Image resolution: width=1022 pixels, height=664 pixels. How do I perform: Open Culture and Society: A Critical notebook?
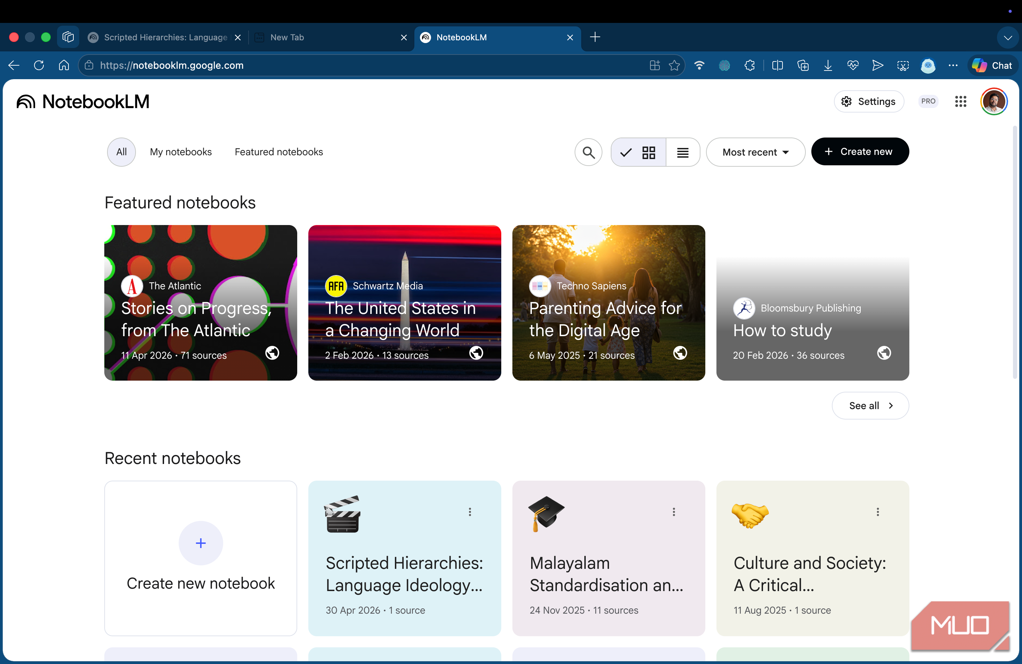(x=812, y=558)
